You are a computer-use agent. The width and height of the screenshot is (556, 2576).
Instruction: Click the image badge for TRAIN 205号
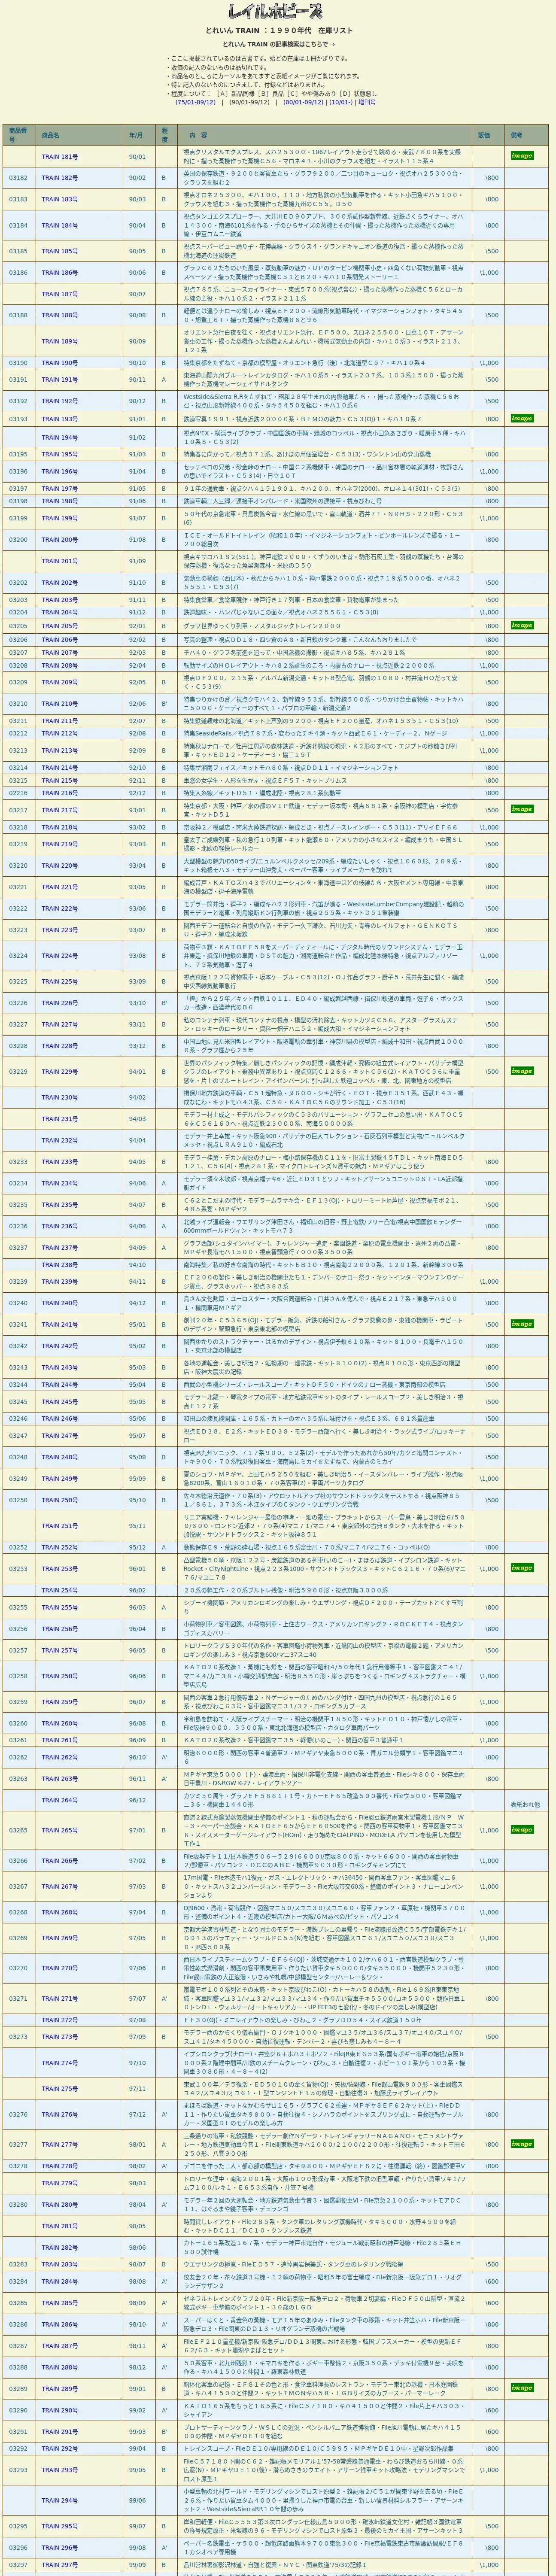tap(522, 625)
